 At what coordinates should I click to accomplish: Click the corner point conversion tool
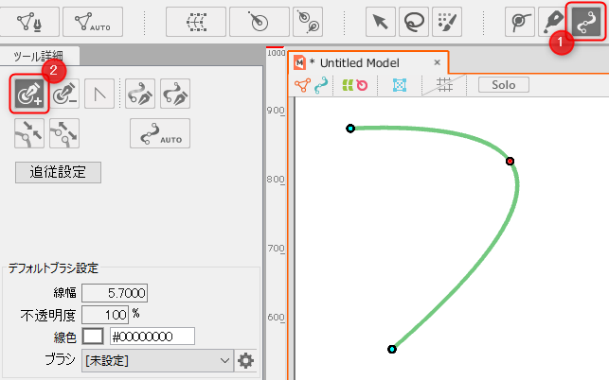[x=99, y=93]
